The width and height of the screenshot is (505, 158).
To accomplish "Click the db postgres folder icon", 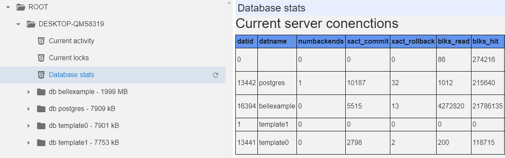I will point(41,109).
